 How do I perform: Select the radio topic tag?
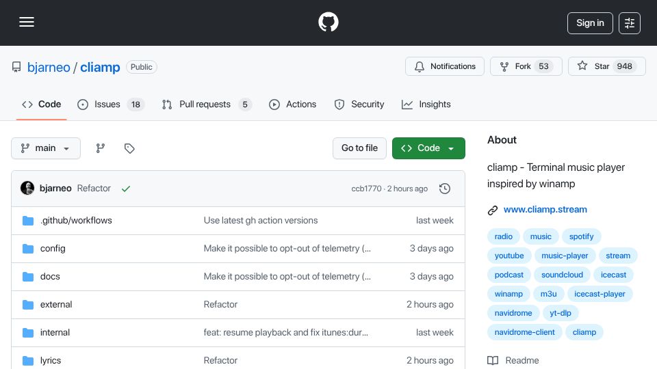pos(503,236)
